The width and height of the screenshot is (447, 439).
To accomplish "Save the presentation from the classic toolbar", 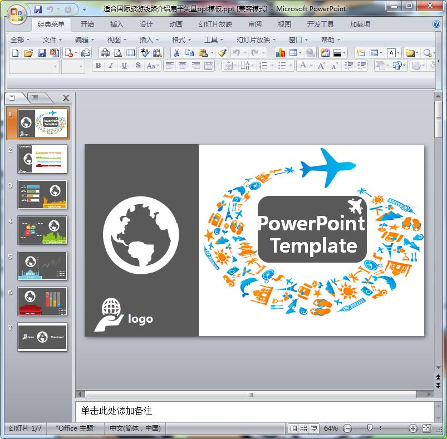I will point(42,53).
